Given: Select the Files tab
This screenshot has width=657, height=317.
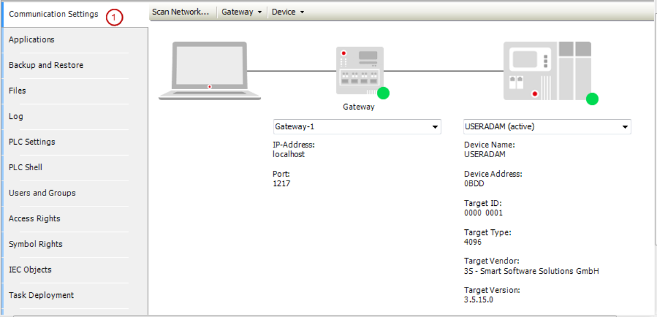Looking at the screenshot, I should point(75,91).
